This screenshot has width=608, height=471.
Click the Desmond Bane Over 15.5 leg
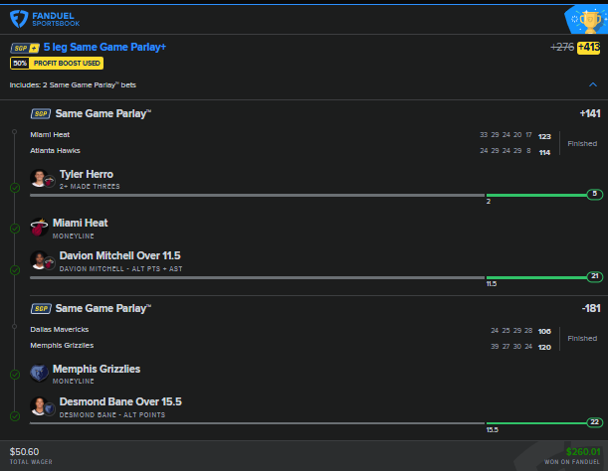coord(120,402)
